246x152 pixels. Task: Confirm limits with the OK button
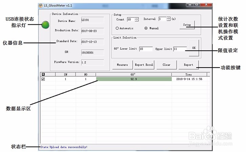pos(194,48)
